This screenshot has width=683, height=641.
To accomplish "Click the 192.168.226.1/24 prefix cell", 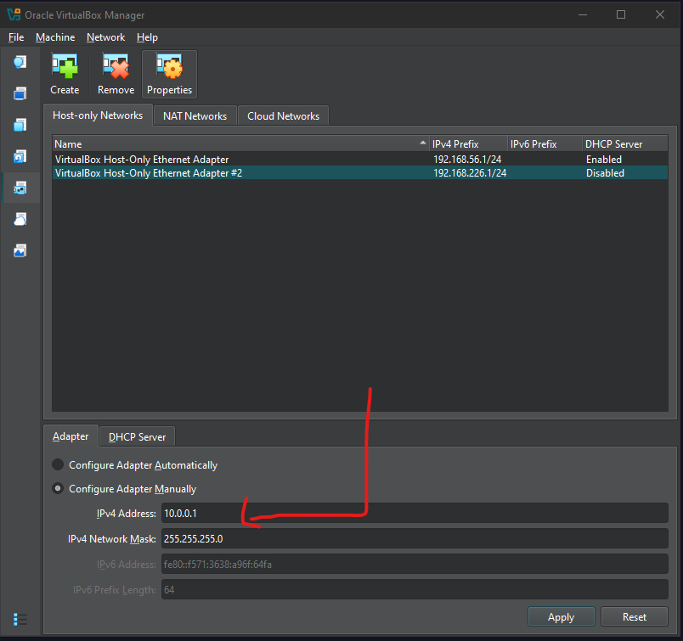I will [470, 173].
